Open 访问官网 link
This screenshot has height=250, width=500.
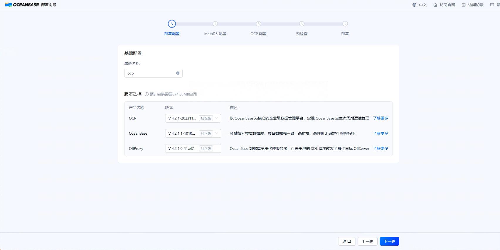tap(447, 5)
